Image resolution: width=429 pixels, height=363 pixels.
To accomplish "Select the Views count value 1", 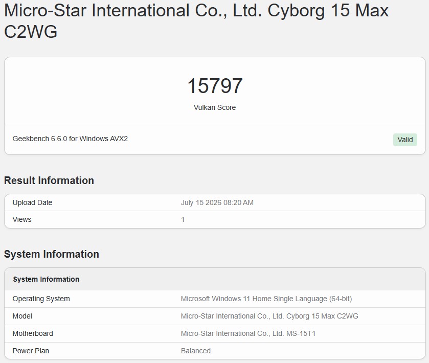I will [183, 219].
